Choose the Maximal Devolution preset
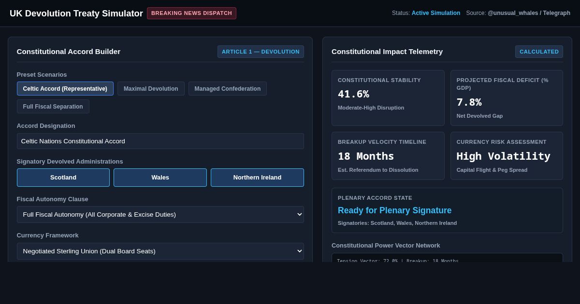Image resolution: width=580 pixels, height=304 pixels. point(151,89)
